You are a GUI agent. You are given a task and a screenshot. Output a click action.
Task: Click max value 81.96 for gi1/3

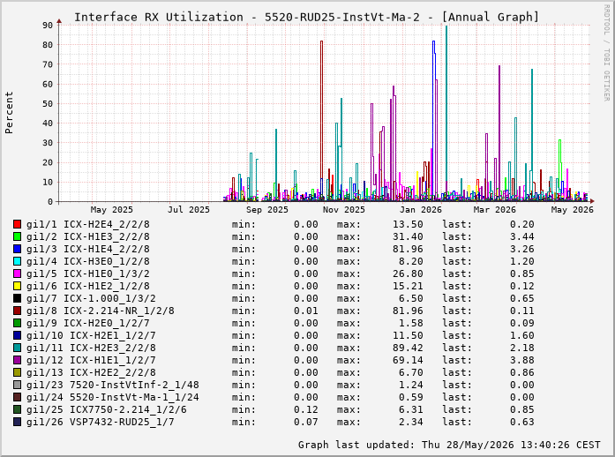pos(408,249)
